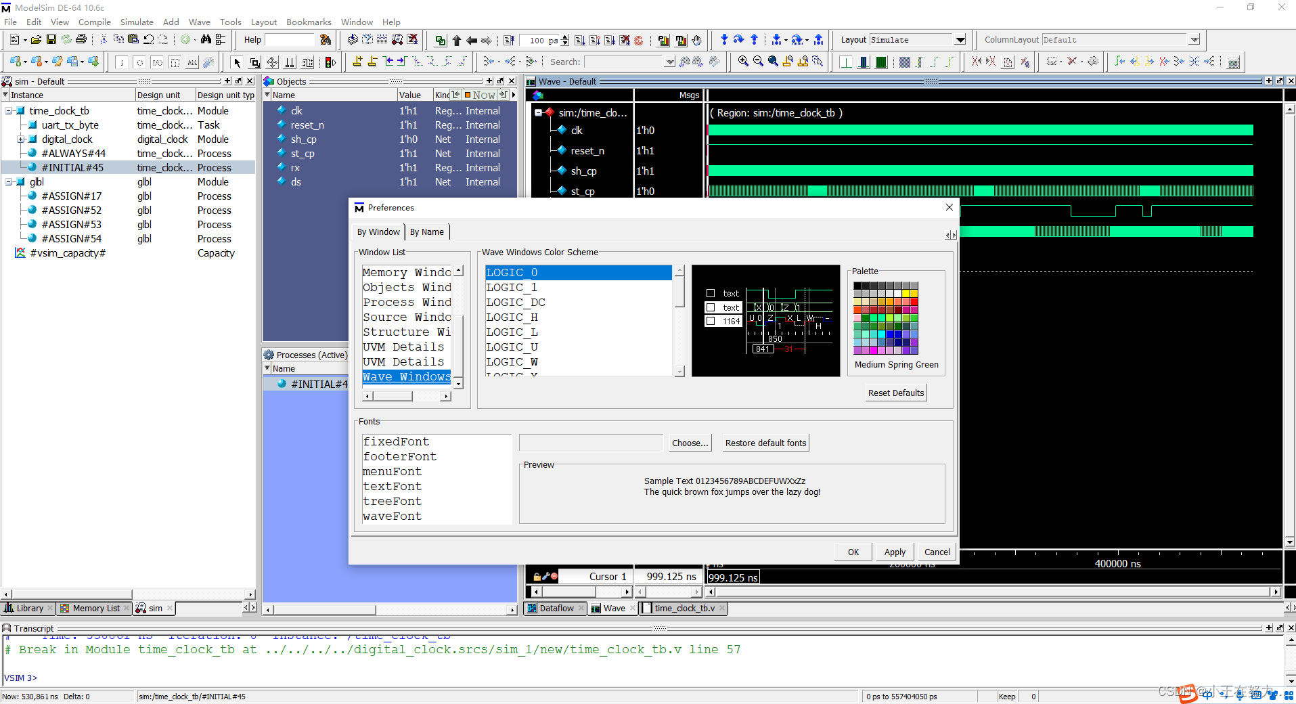Click Apply in Preferences dialog
The height and width of the screenshot is (704, 1296).
pyautogui.click(x=895, y=552)
